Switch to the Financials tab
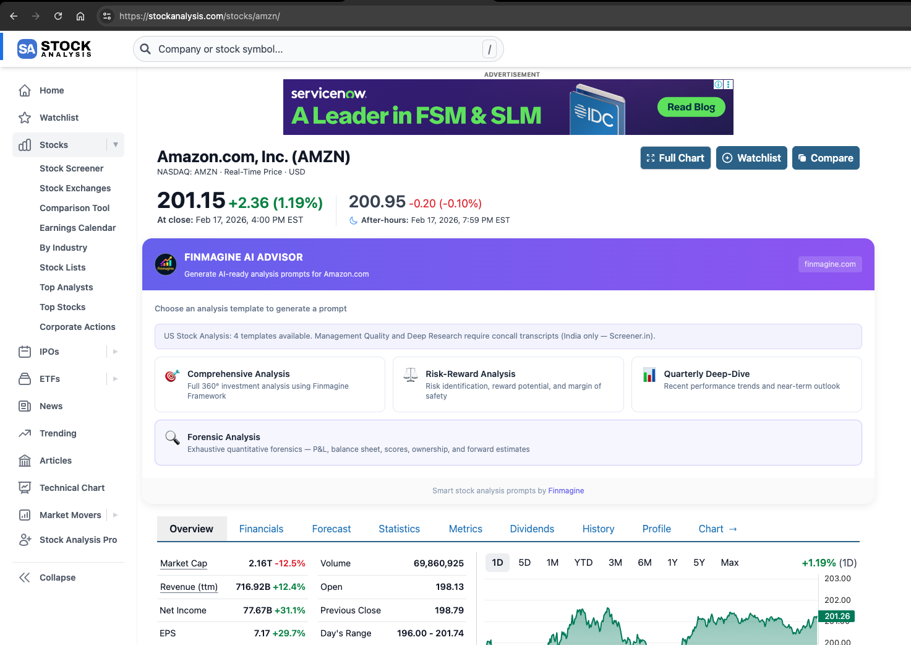The image size is (911, 645). pos(261,529)
